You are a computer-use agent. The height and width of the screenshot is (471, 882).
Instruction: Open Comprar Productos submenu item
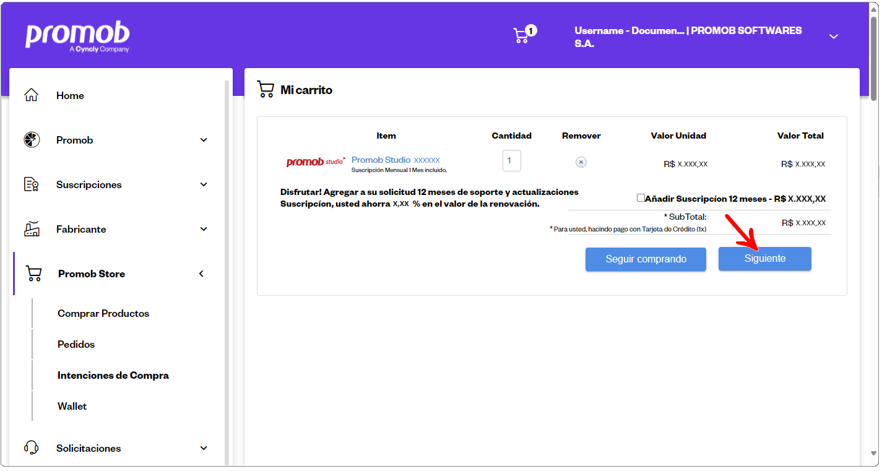point(103,313)
